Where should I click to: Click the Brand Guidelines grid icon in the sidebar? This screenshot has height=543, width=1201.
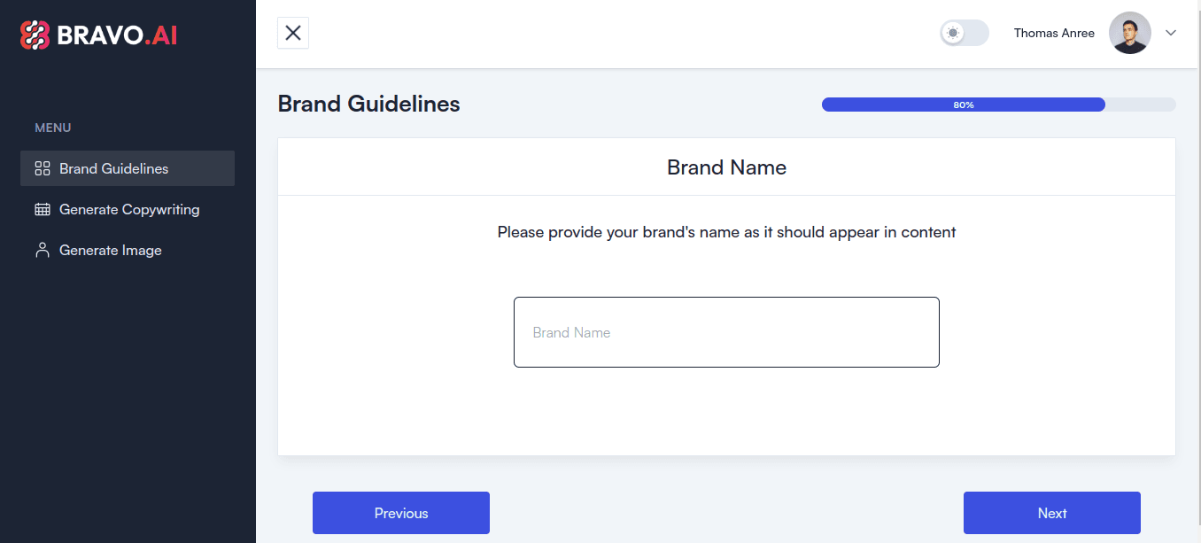[x=42, y=168]
